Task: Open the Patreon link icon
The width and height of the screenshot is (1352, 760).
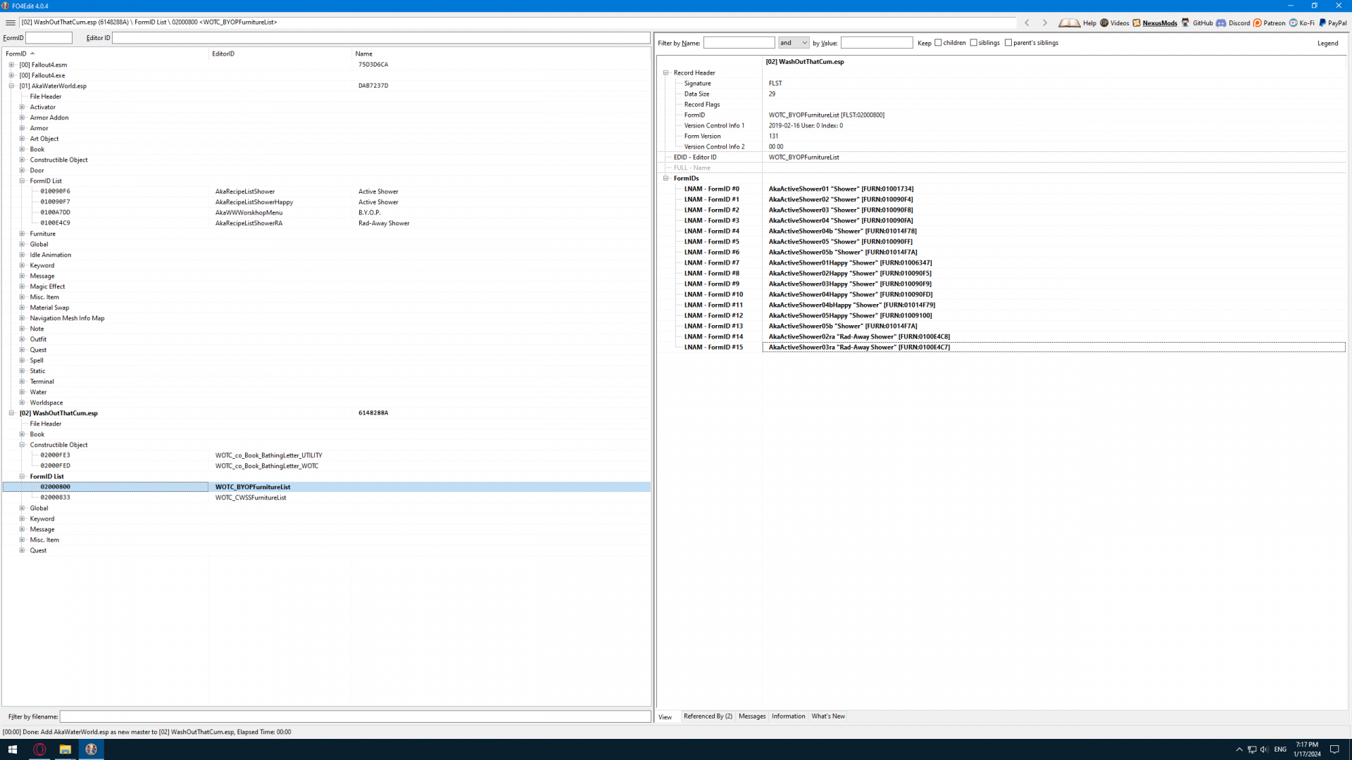Action: coord(1258,23)
